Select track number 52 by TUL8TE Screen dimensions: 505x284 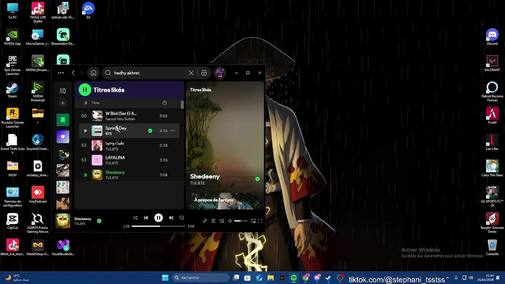pos(129,146)
